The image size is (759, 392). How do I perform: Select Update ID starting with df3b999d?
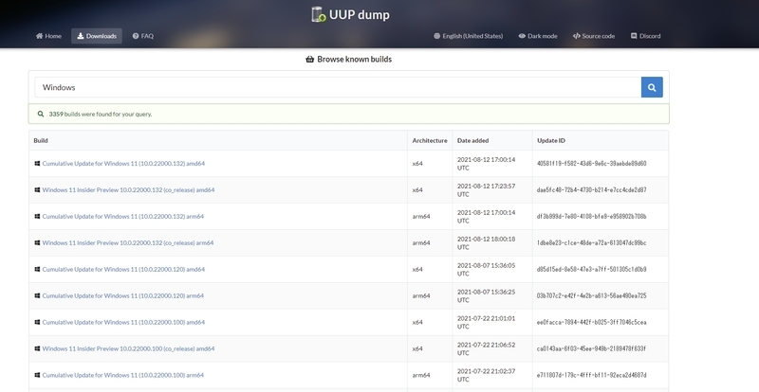pyautogui.click(x=591, y=217)
